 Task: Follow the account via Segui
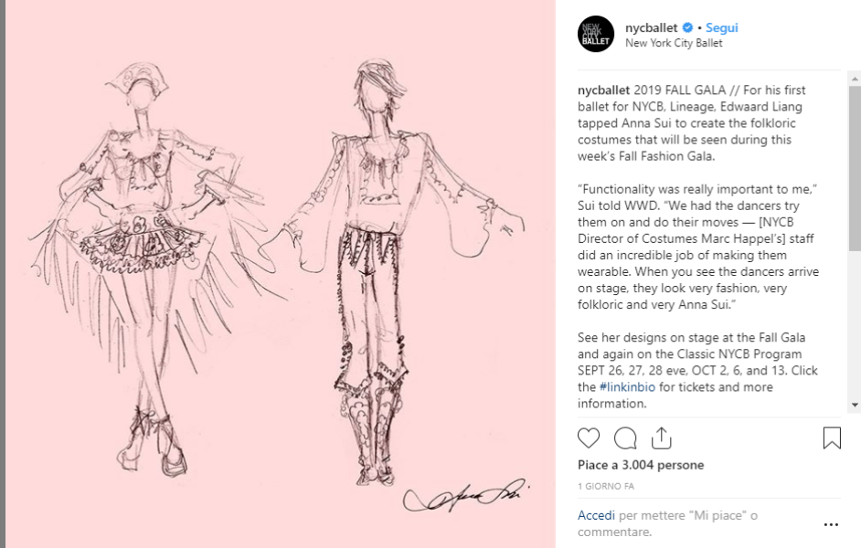point(721,27)
